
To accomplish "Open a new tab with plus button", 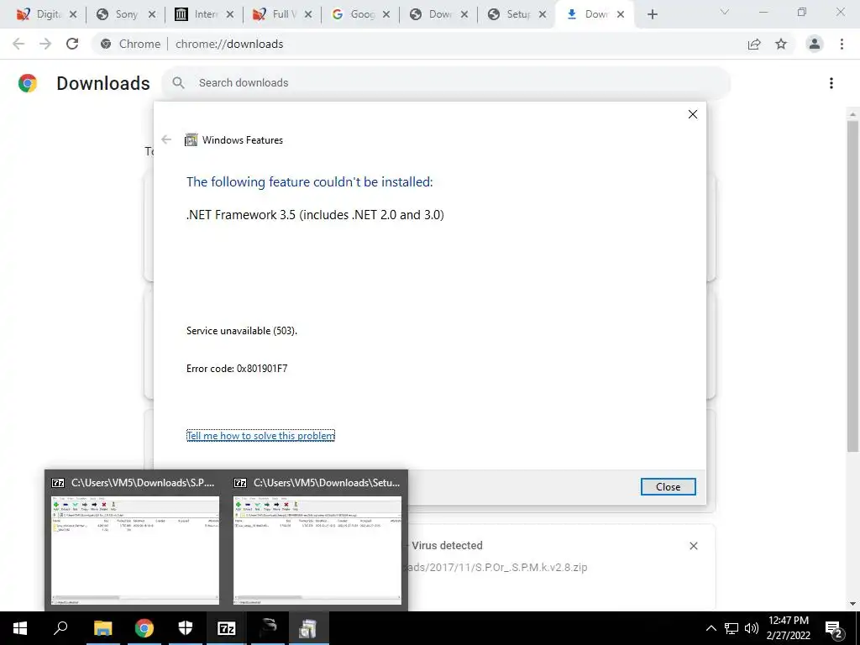I will pyautogui.click(x=652, y=14).
